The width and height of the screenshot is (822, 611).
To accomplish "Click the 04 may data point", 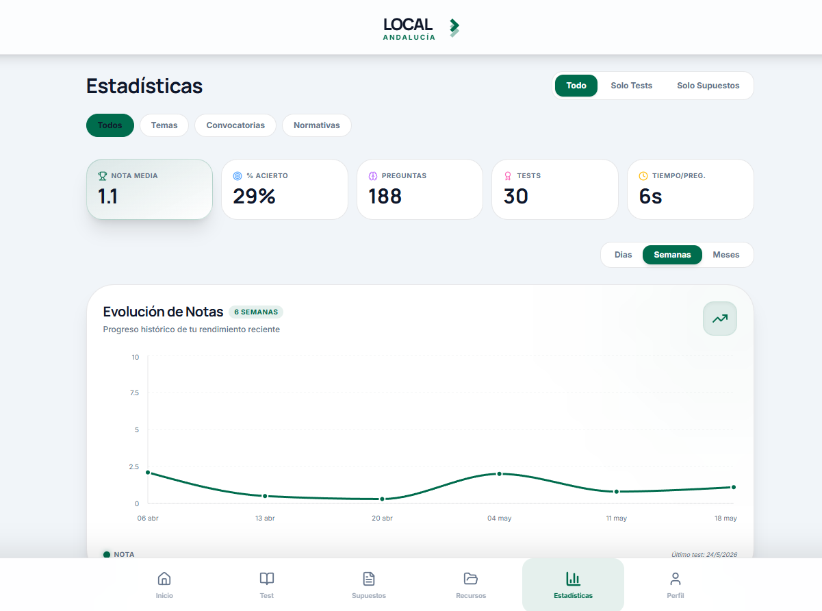I will [500, 474].
